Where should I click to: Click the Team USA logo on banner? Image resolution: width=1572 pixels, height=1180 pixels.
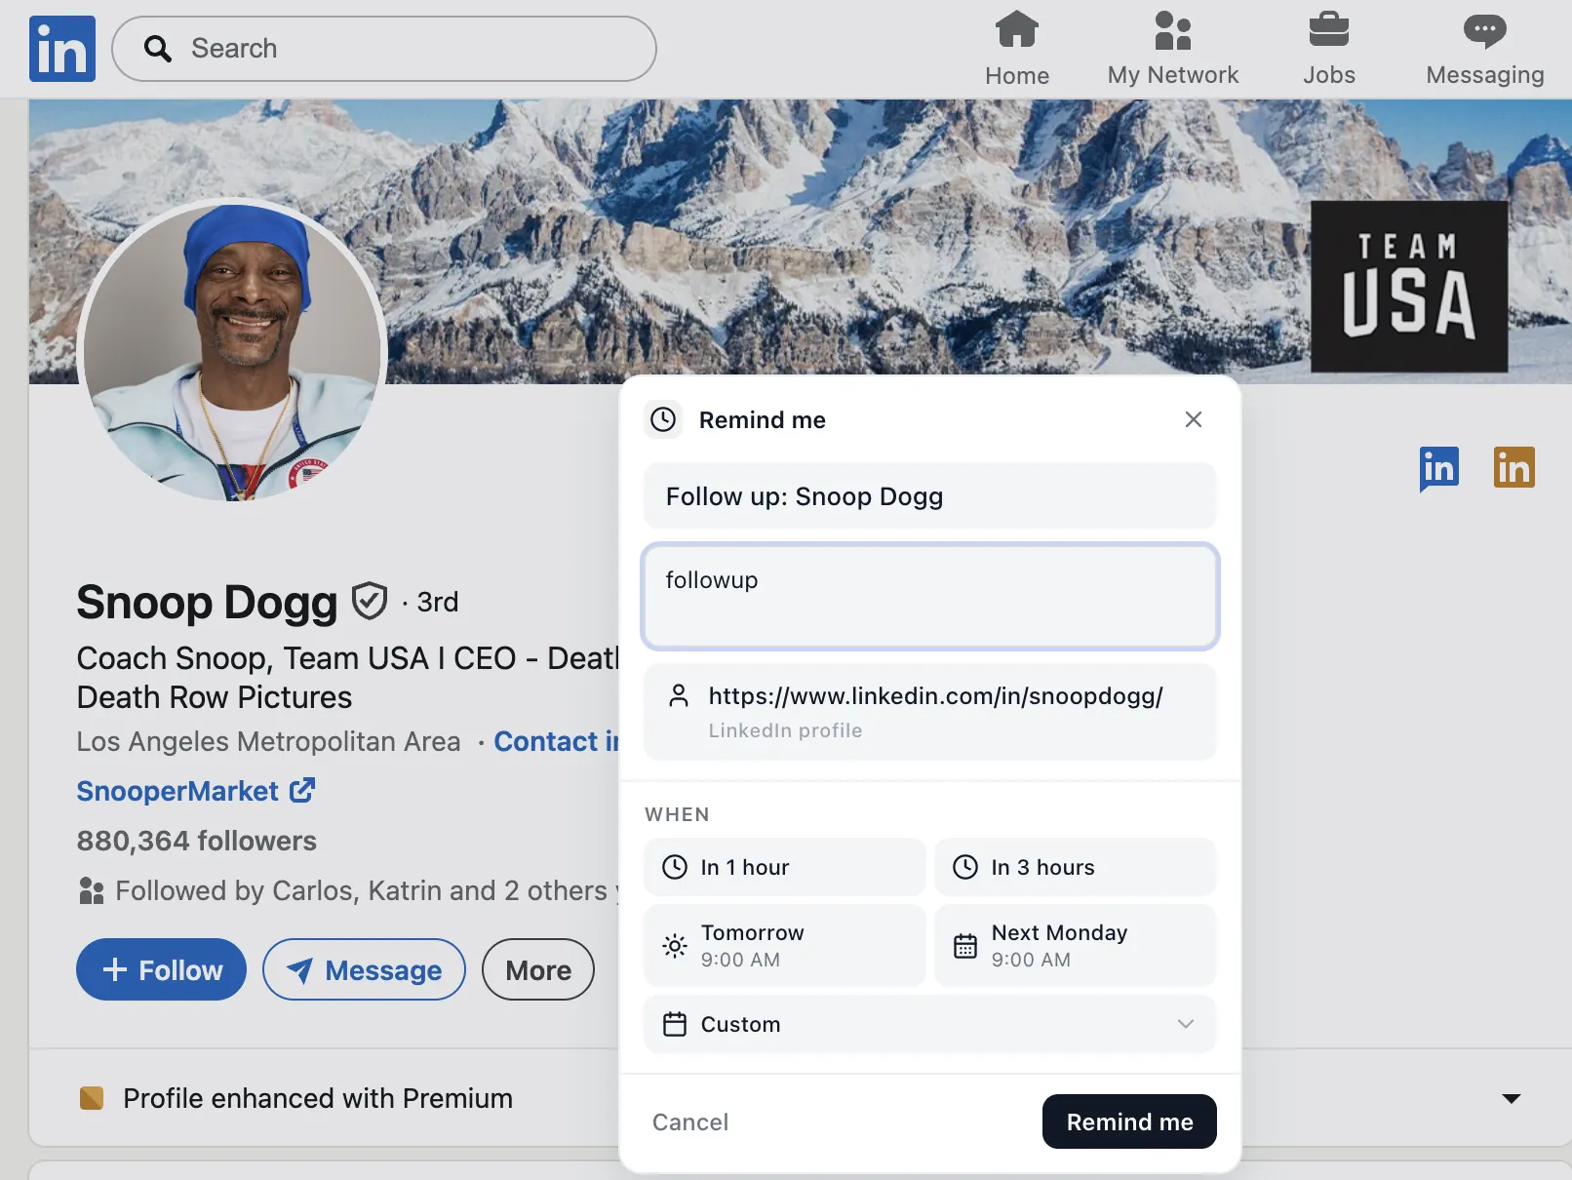click(x=1409, y=287)
